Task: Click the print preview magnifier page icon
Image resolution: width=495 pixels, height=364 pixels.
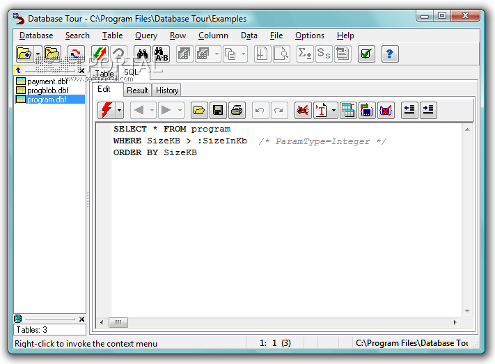Action: pyautogui.click(x=281, y=54)
